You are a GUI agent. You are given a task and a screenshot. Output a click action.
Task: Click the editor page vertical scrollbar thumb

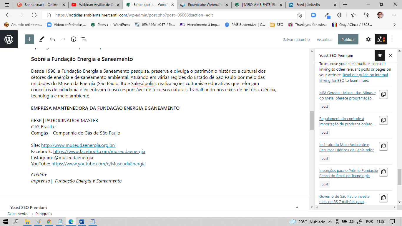pos(312,121)
